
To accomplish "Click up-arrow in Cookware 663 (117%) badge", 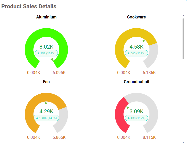I will 129,53.
